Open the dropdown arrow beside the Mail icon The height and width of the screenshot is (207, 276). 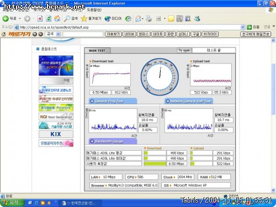tap(142, 19)
